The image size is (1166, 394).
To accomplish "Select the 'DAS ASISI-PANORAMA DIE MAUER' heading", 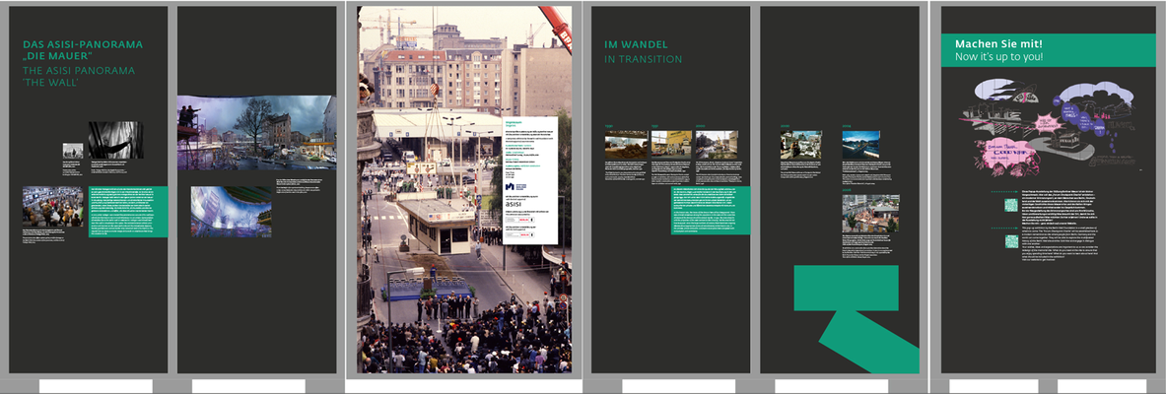I will coord(83,50).
